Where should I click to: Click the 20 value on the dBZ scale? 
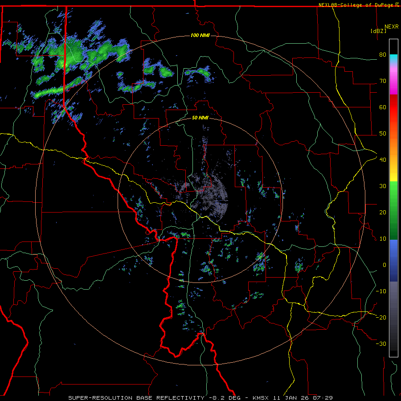click(383, 212)
